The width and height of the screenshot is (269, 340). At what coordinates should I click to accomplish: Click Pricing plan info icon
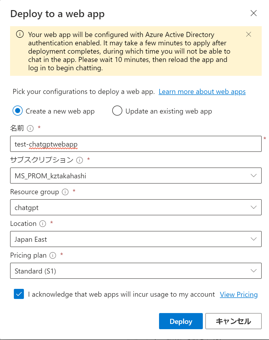(53, 256)
